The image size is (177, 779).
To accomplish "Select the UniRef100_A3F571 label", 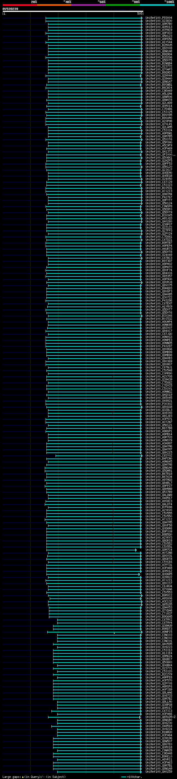I will (x=158, y=419).
